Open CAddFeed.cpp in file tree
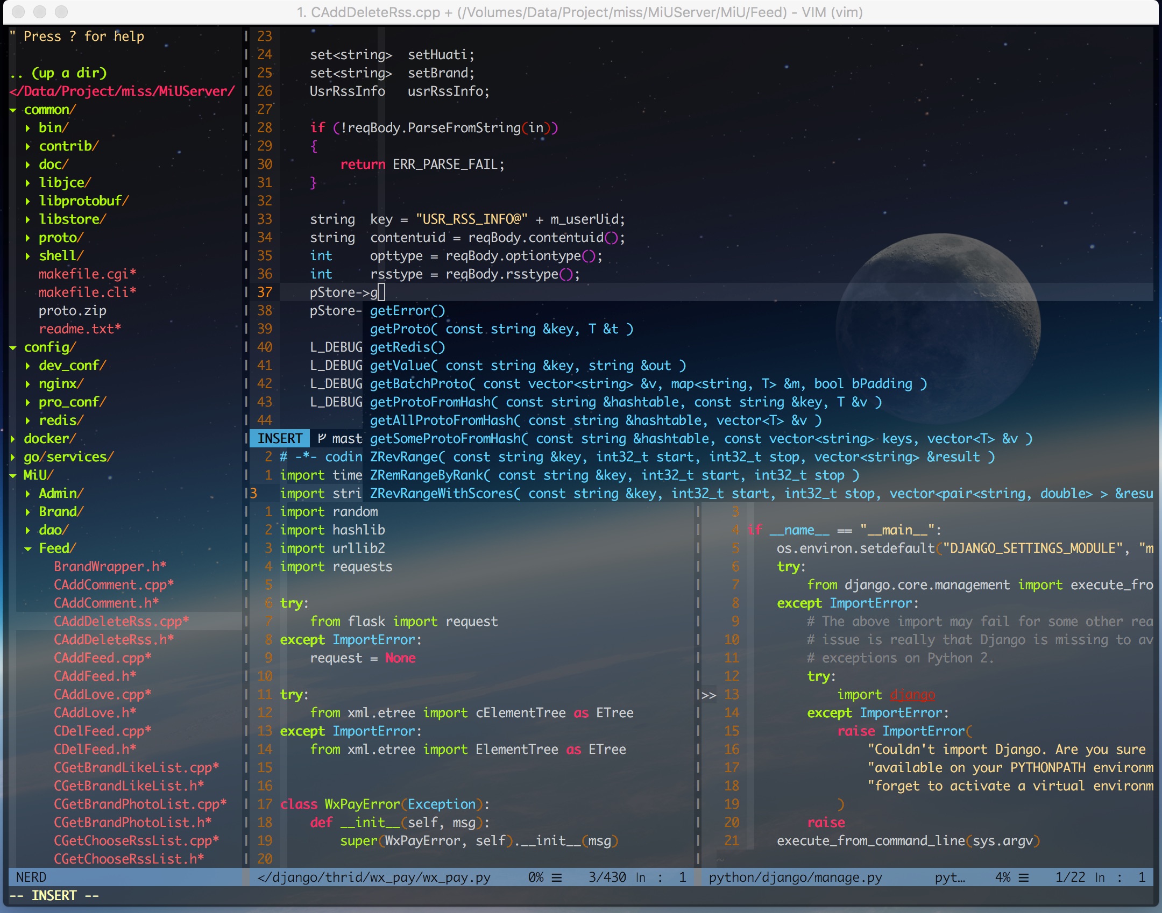This screenshot has width=1162, height=913. (x=102, y=658)
